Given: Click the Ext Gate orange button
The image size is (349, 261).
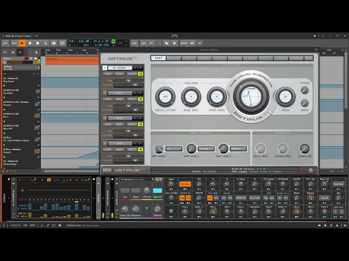Looking at the screenshot, I should pos(185,184).
